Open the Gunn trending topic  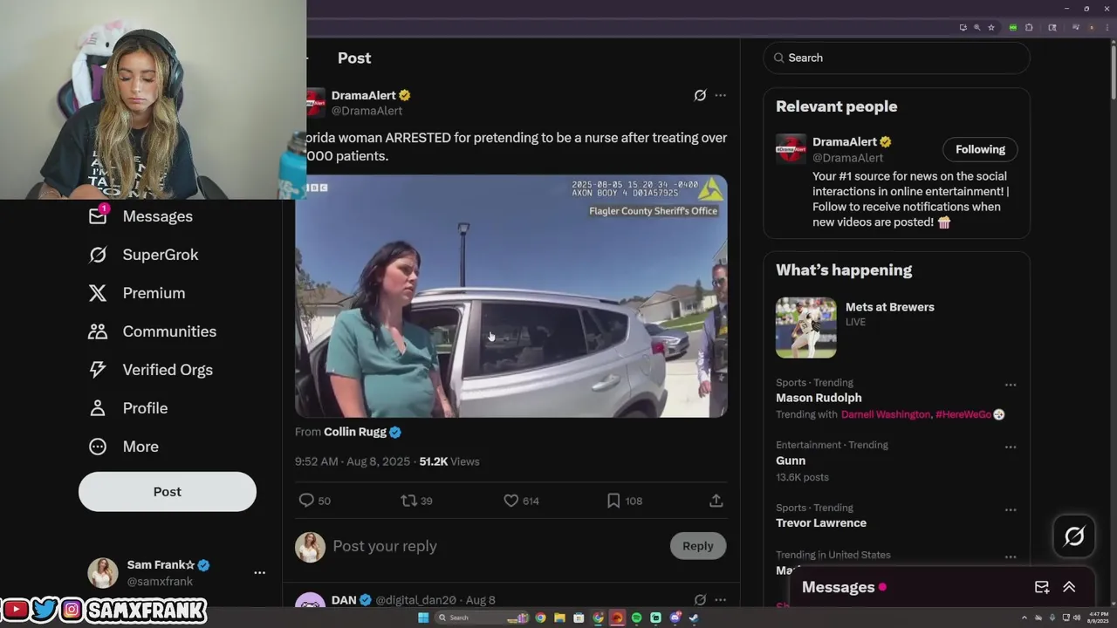coord(791,461)
